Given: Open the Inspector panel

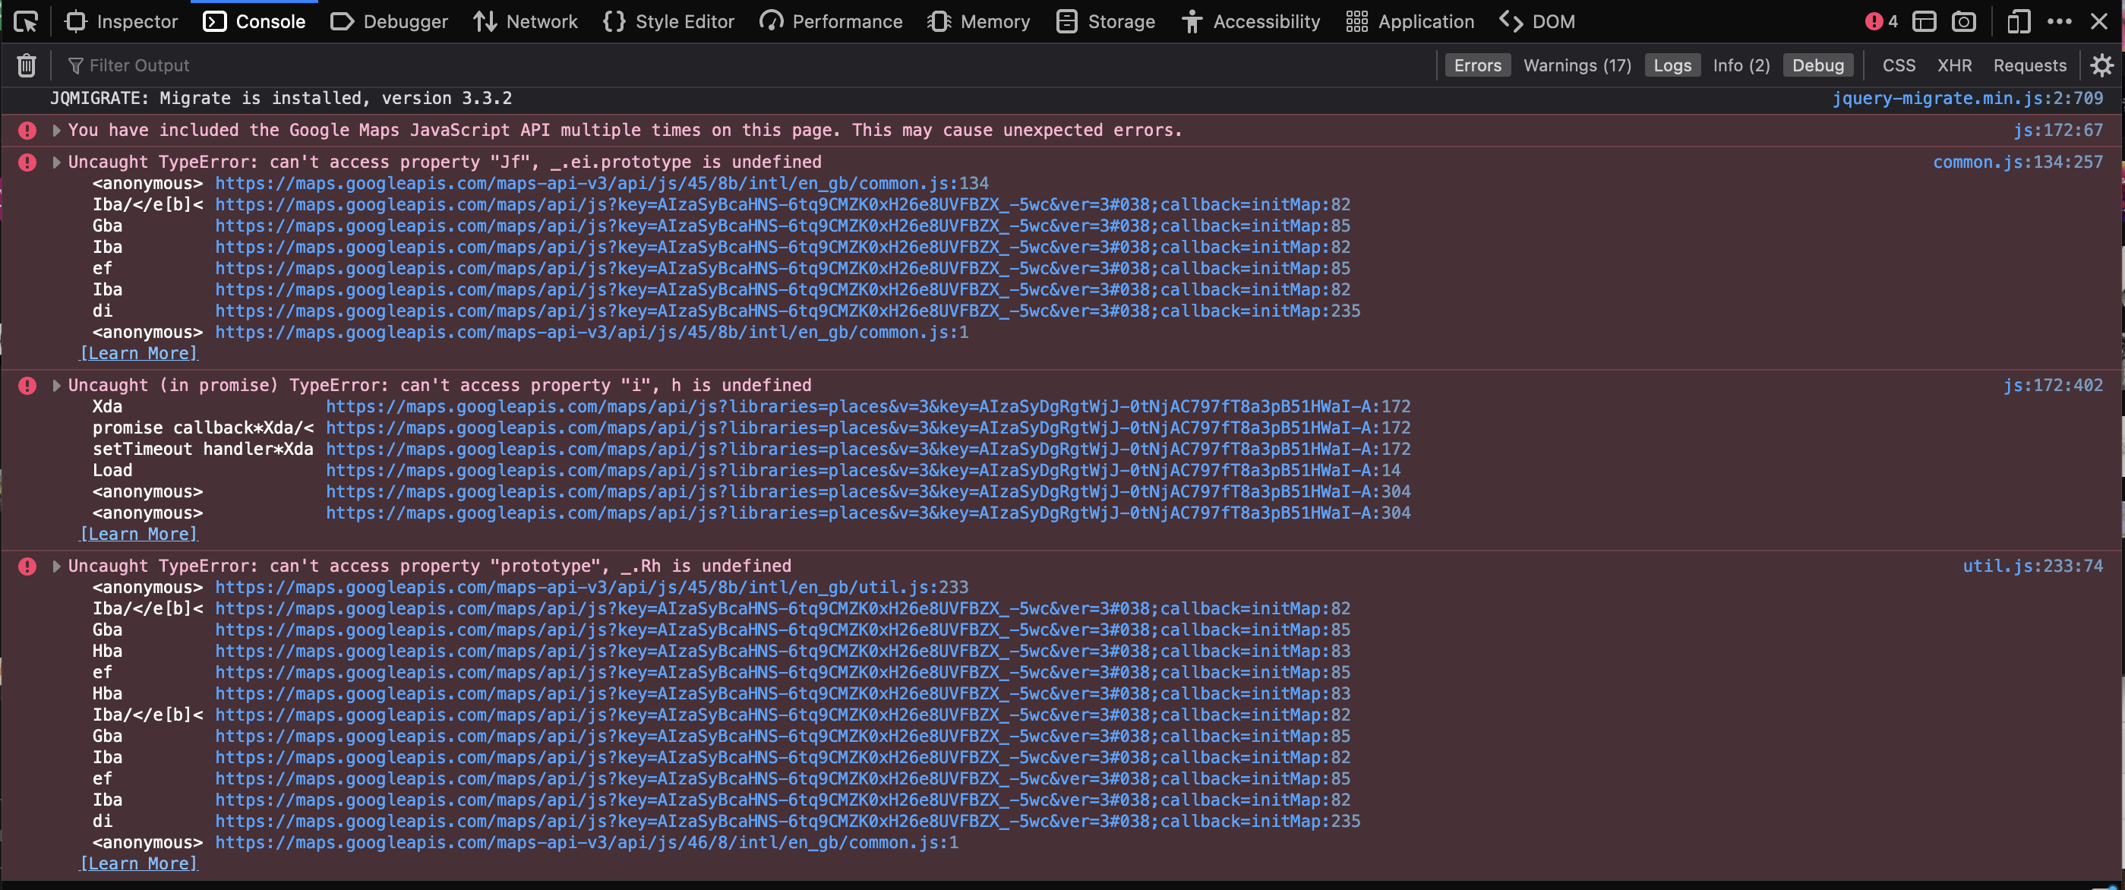Looking at the screenshot, I should tap(122, 21).
